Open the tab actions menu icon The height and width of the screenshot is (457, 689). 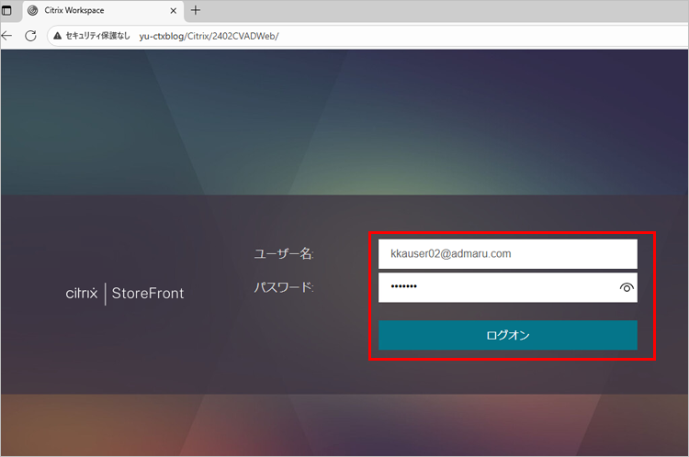pyautogui.click(x=7, y=10)
